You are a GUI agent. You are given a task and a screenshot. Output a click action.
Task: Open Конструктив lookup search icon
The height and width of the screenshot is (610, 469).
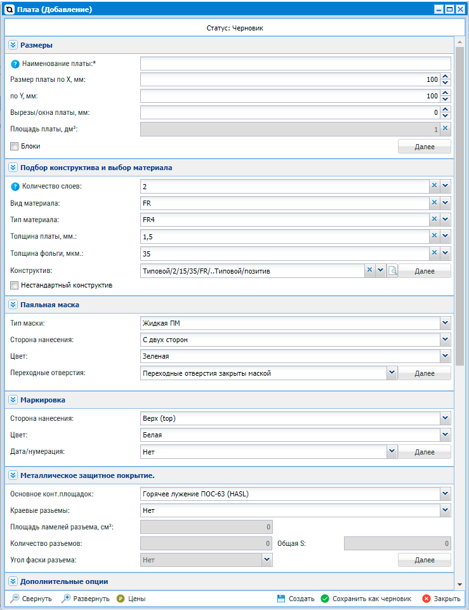(x=392, y=270)
